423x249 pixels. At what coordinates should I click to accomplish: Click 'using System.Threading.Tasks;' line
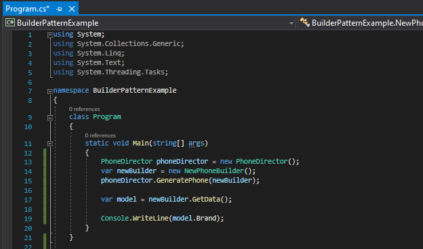click(x=110, y=72)
